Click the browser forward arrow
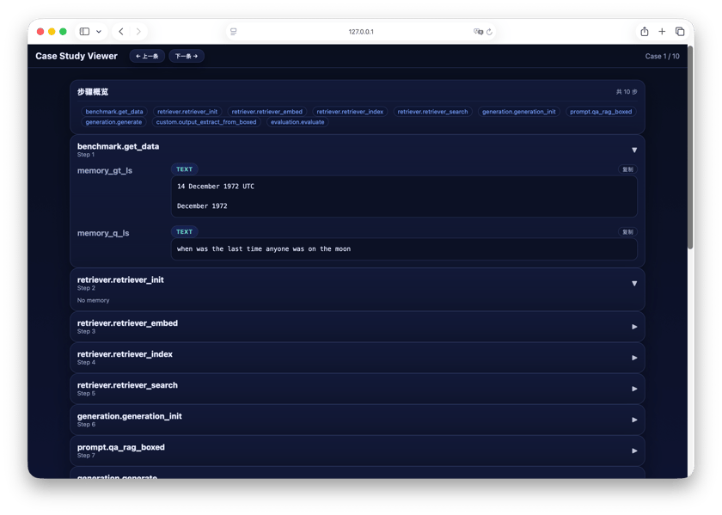Image resolution: width=722 pixels, height=515 pixels. point(138,31)
